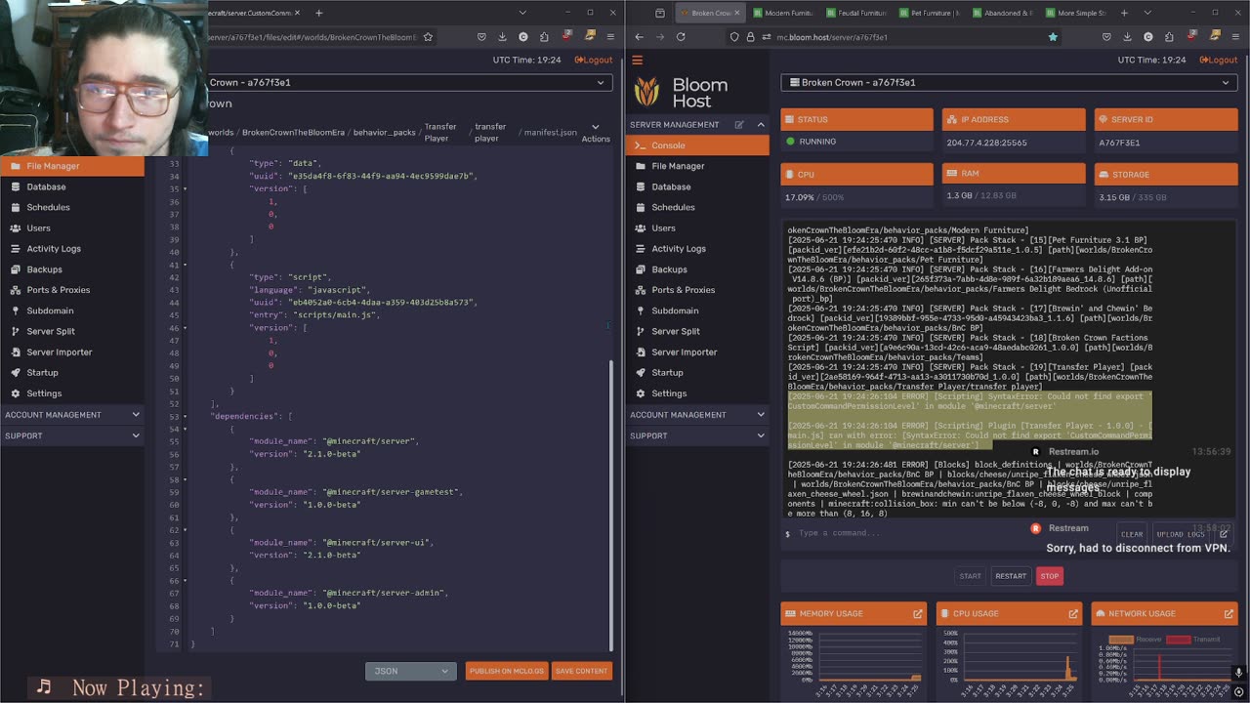Click the Start server button
This screenshot has height=703, width=1250.
970,576
